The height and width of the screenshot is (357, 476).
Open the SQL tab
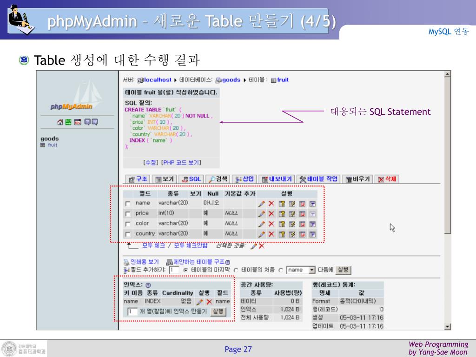point(191,179)
